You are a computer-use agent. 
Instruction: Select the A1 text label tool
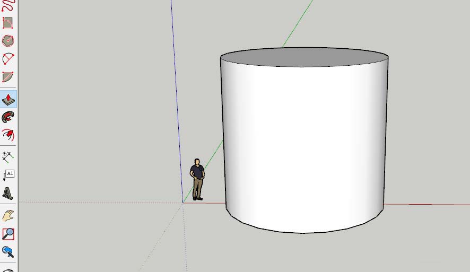tap(8, 176)
